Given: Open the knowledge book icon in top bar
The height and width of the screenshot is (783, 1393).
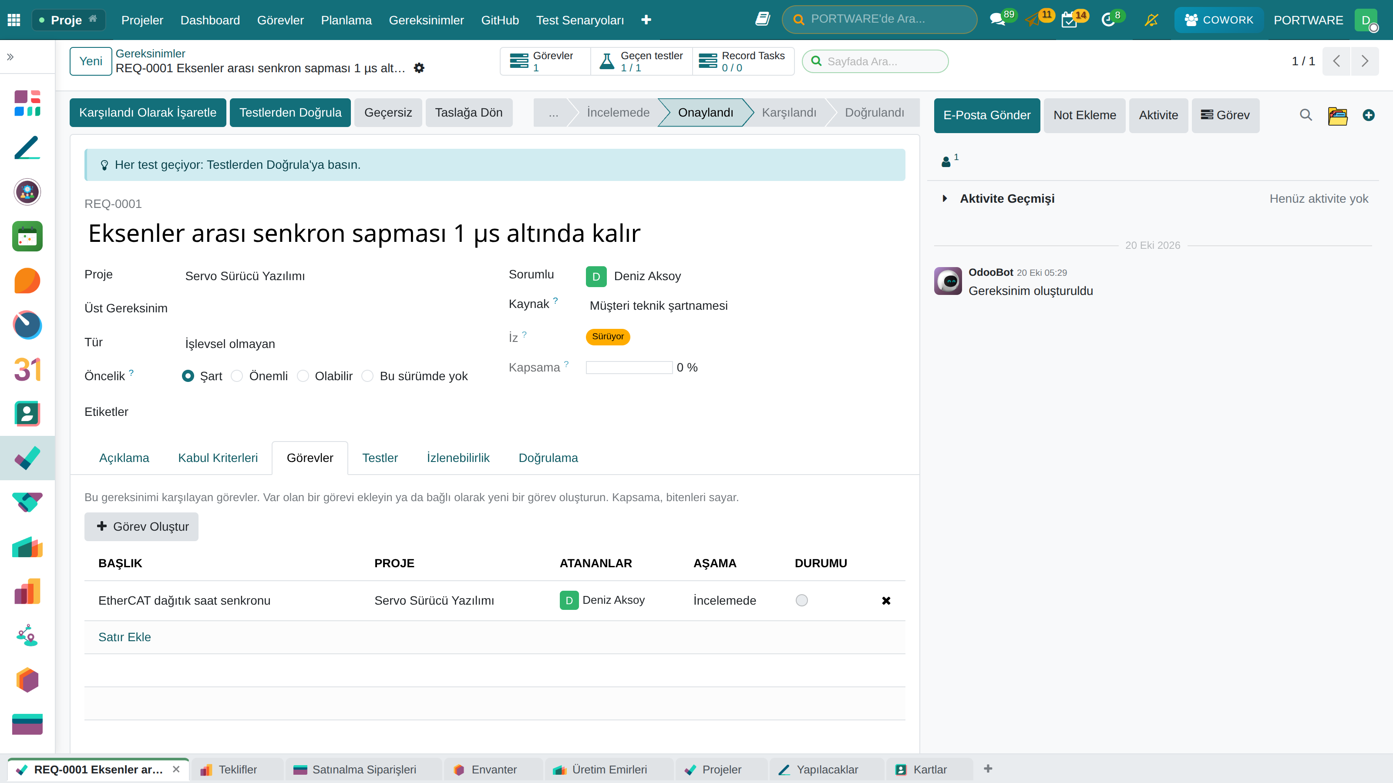Looking at the screenshot, I should point(763,20).
